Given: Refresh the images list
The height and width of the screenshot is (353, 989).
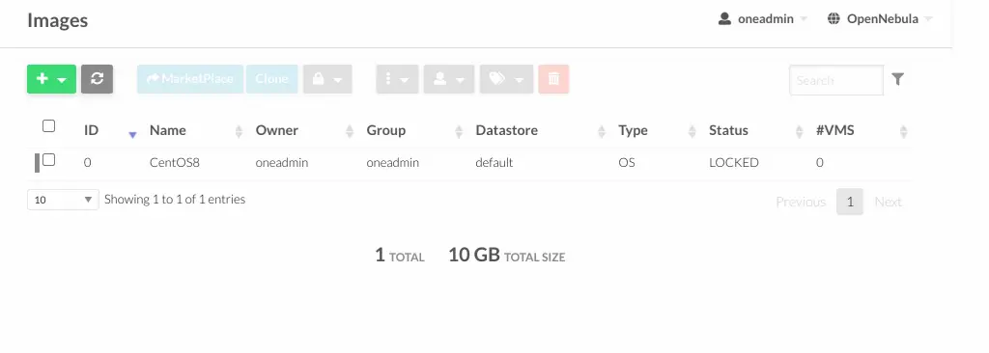Looking at the screenshot, I should coord(98,79).
